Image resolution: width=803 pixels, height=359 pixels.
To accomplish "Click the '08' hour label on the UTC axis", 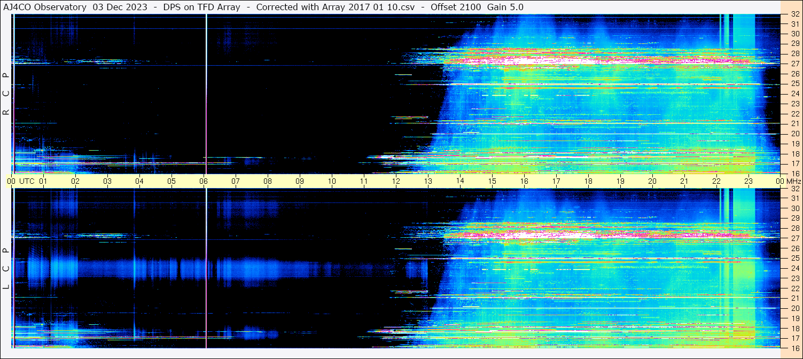I will pyautogui.click(x=268, y=181).
